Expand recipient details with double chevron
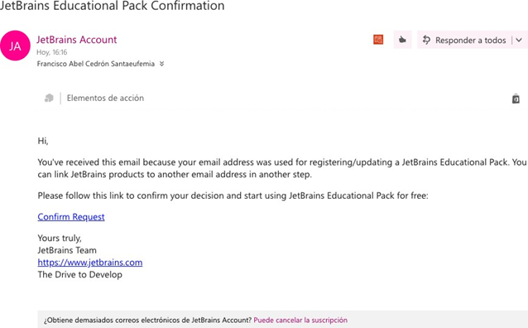 (x=162, y=64)
